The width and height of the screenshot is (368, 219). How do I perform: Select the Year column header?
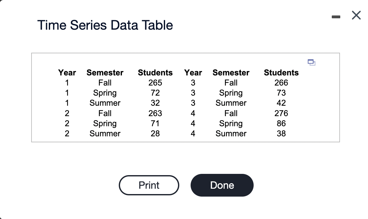[x=67, y=73]
